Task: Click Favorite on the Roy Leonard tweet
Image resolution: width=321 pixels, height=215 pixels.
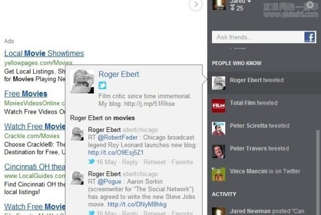Action: pyautogui.click(x=182, y=162)
